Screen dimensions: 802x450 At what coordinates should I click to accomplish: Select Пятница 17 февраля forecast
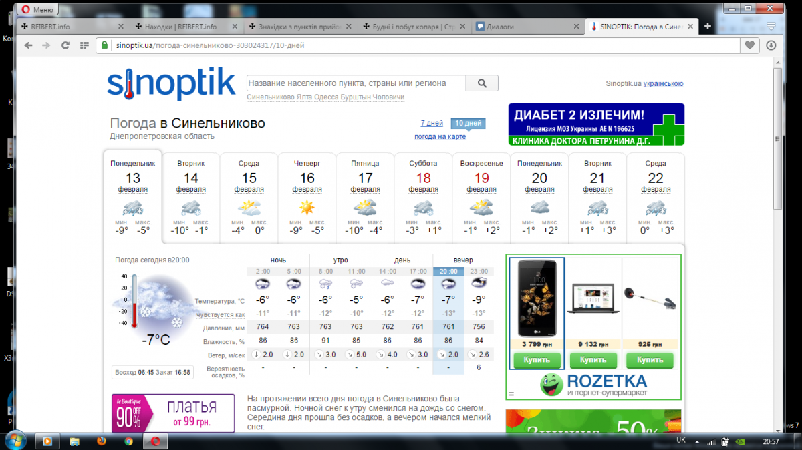366,198
